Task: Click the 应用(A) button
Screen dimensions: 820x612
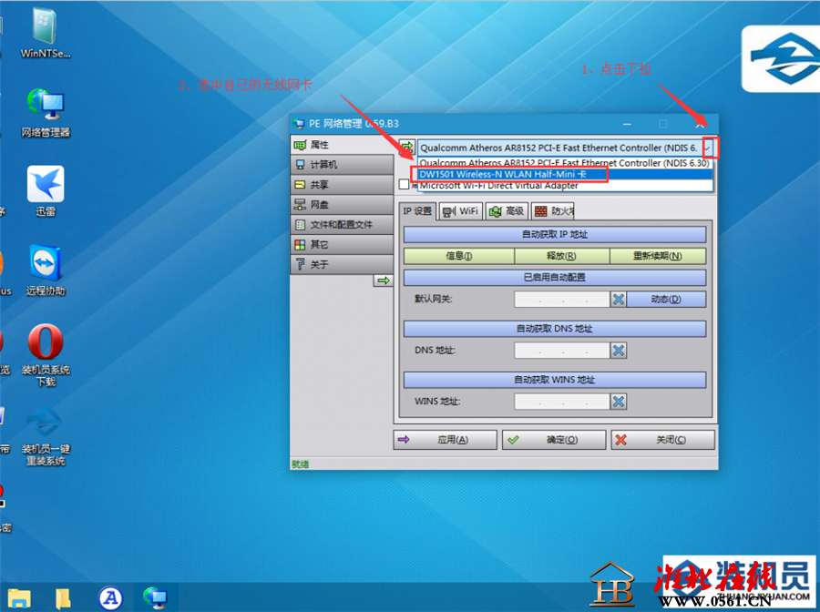Action: [x=445, y=440]
